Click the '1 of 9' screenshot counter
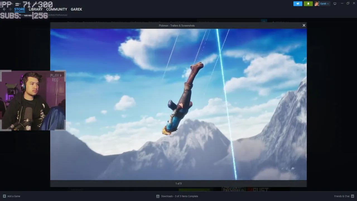The height and width of the screenshot is (201, 357). 178,183
